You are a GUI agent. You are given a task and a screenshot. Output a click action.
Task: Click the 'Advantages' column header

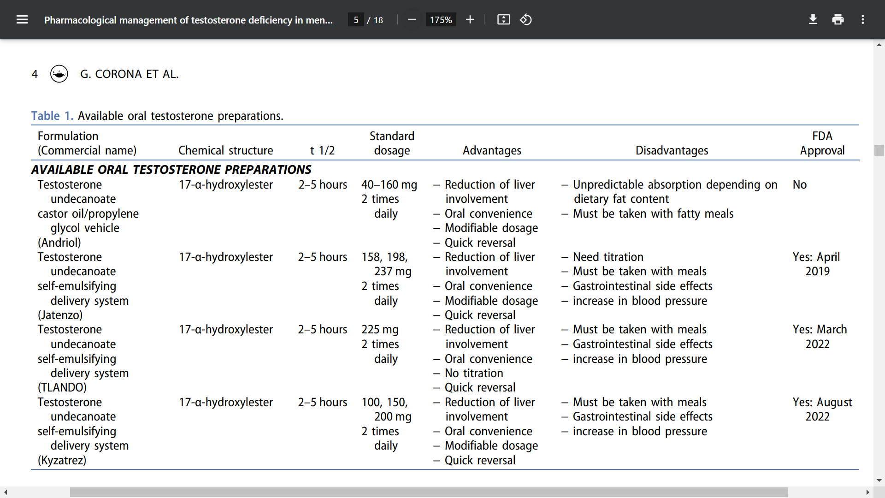(x=492, y=150)
